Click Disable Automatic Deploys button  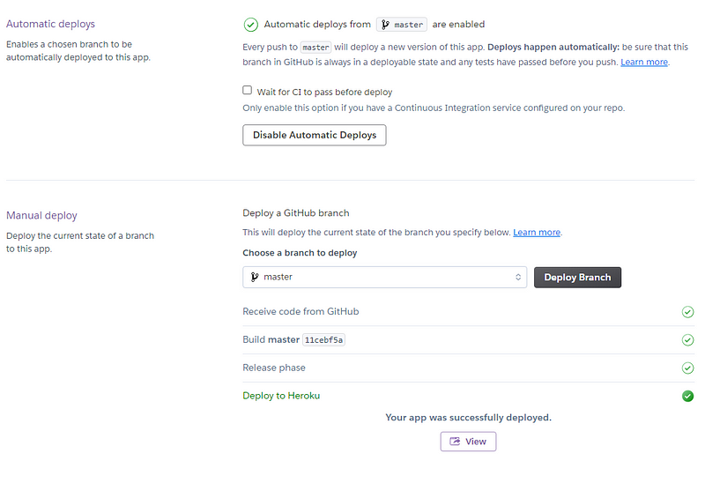tap(315, 135)
